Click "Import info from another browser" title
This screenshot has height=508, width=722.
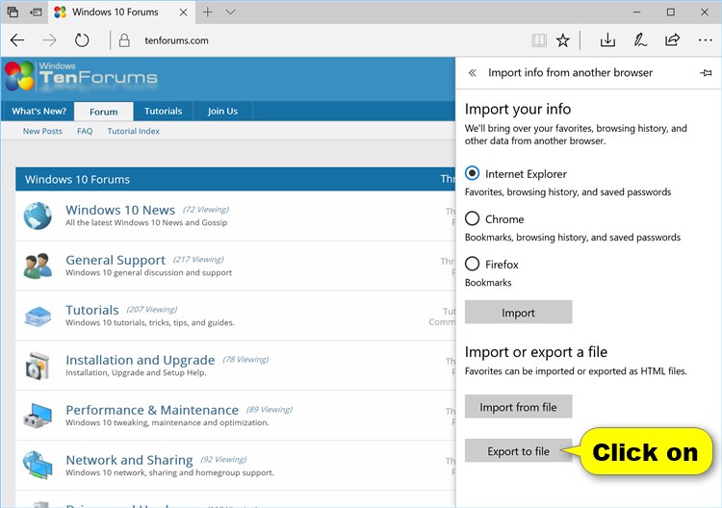point(570,73)
